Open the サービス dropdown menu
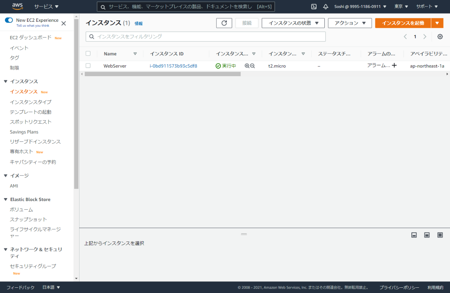This screenshot has width=450, height=293. pos(46,6)
